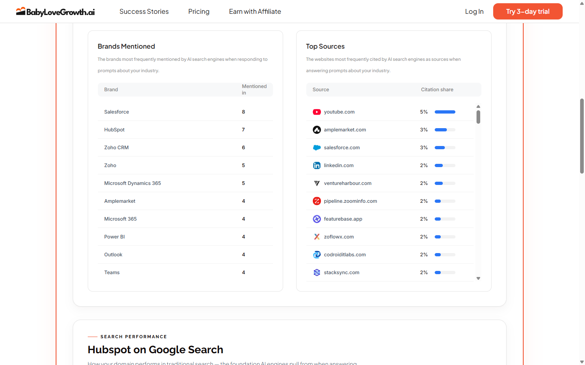
Task: Click the pipeline.zoominfo.com favicon icon
Action: point(317,201)
